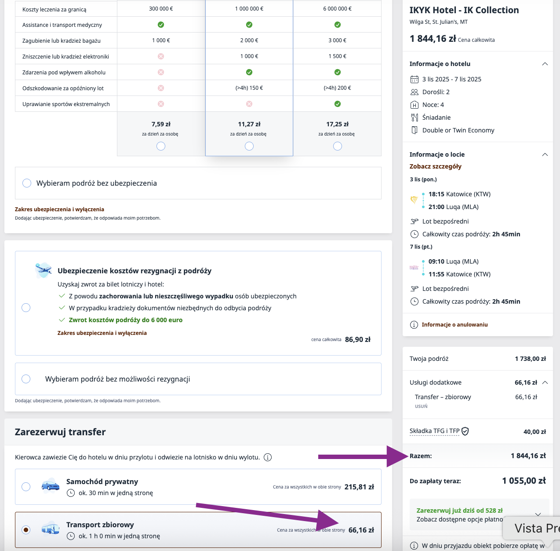This screenshot has height=551, width=560.
Task: Click bus icon for 'Transport zbiorowy'
Action: [x=51, y=528]
